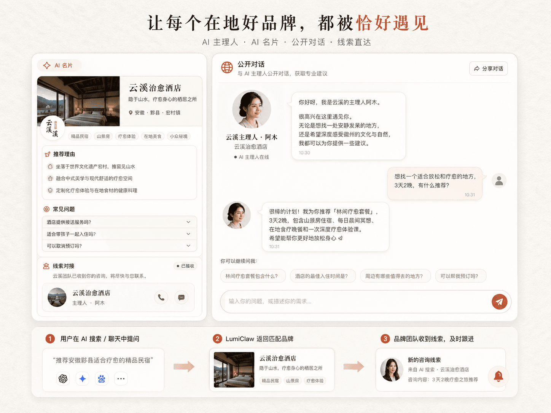Click the Baidu paw icon

click(102, 378)
